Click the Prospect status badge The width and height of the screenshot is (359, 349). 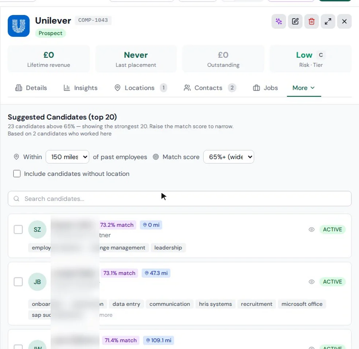click(x=50, y=33)
